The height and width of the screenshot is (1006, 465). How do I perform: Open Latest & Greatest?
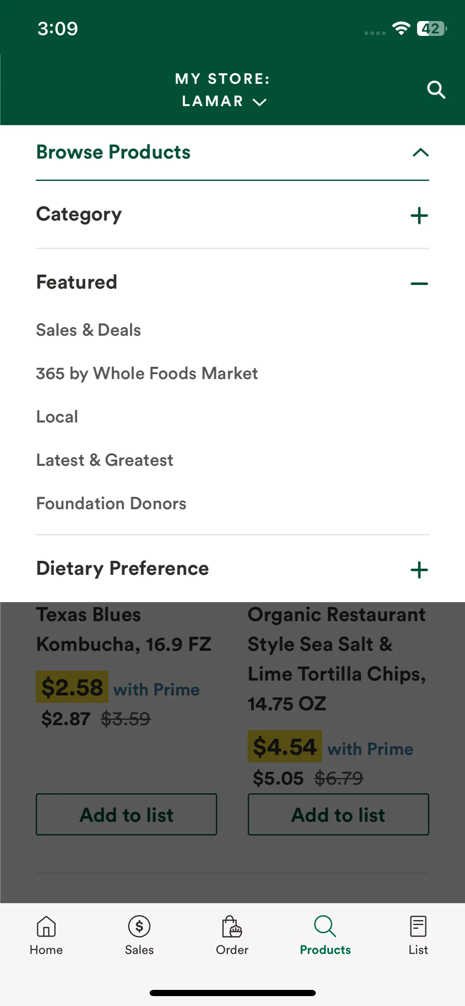[105, 460]
